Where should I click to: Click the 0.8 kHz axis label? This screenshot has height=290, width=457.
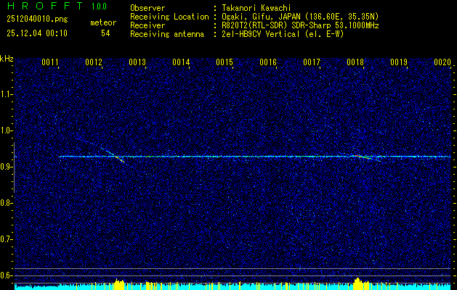6,203
